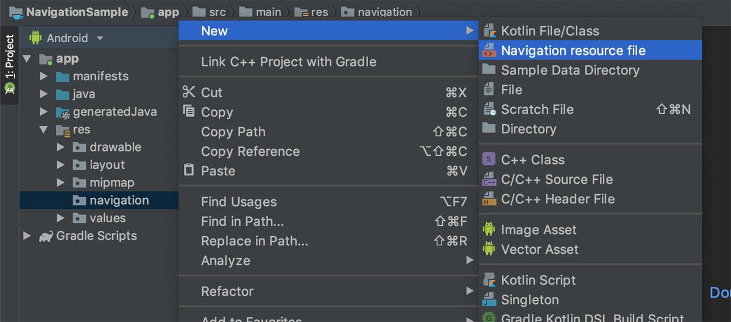
Task: Click the Vector Asset android icon
Action: point(489,249)
